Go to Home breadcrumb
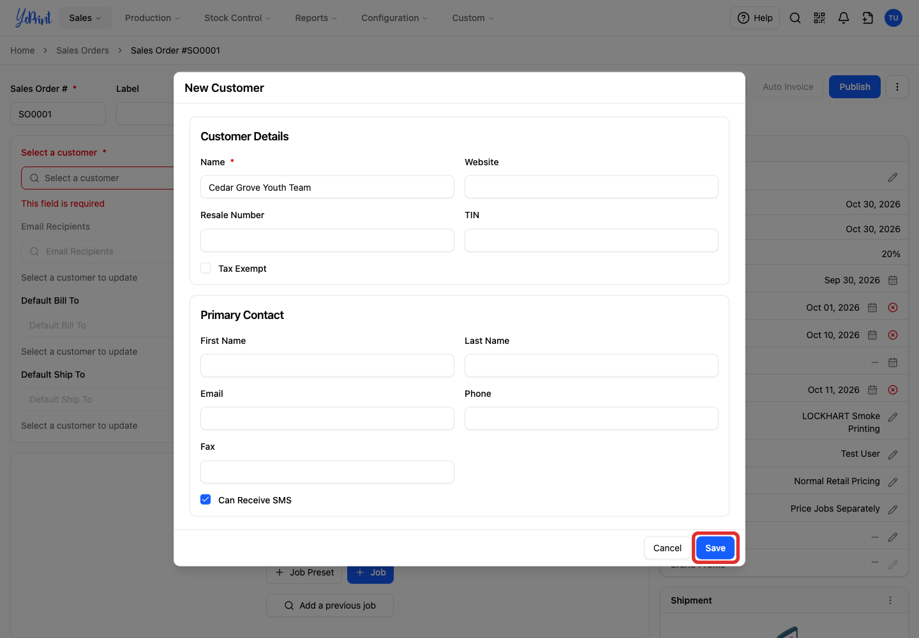Screen dimensions: 919x638 22,50
